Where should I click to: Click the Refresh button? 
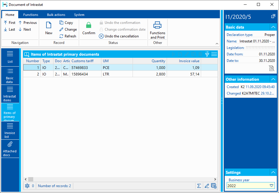(68, 36)
